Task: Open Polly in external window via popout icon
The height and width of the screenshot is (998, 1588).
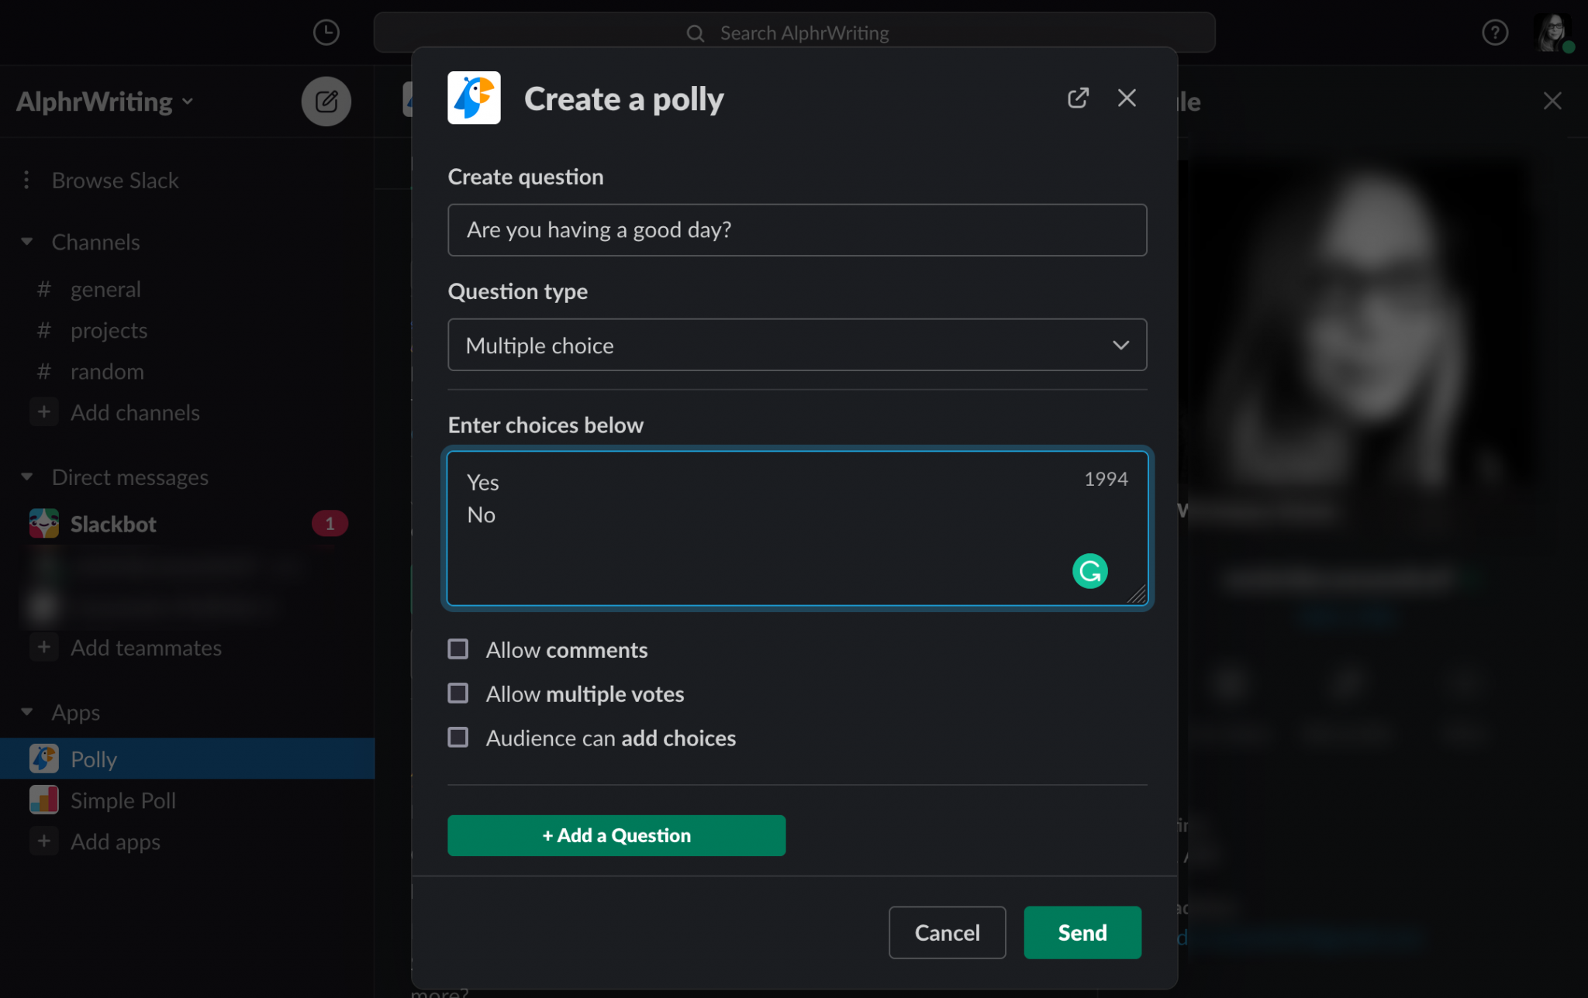Action: point(1078,98)
